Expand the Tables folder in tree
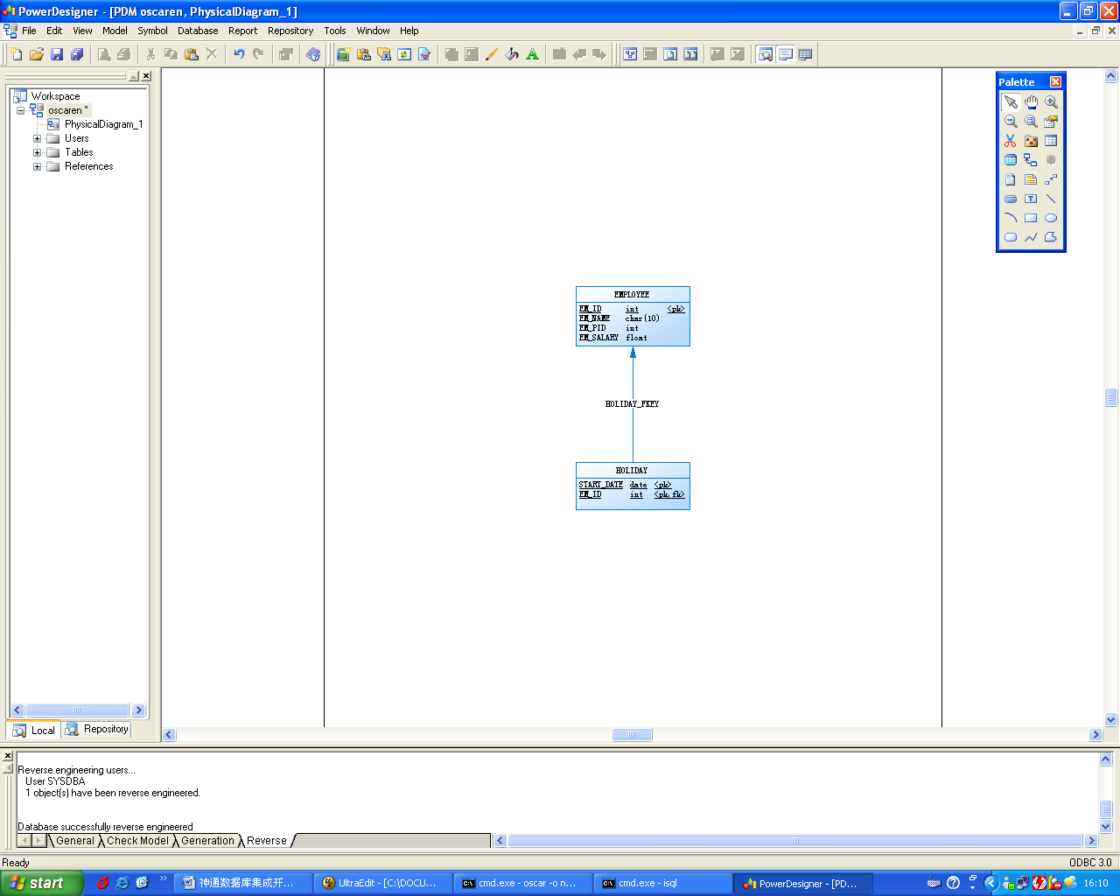 pos(38,152)
